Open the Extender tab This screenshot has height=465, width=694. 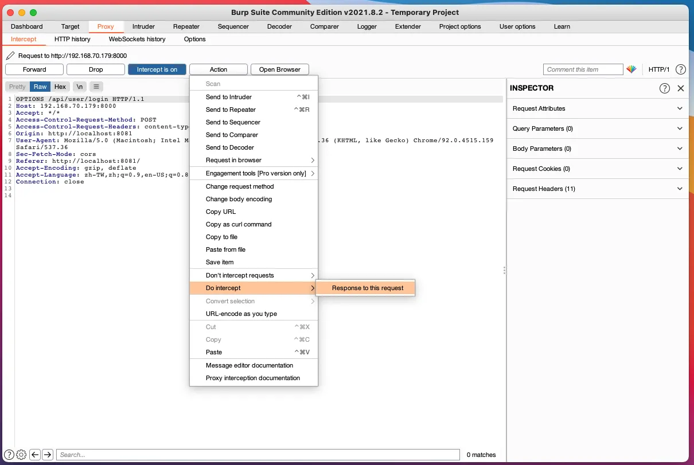pyautogui.click(x=407, y=26)
